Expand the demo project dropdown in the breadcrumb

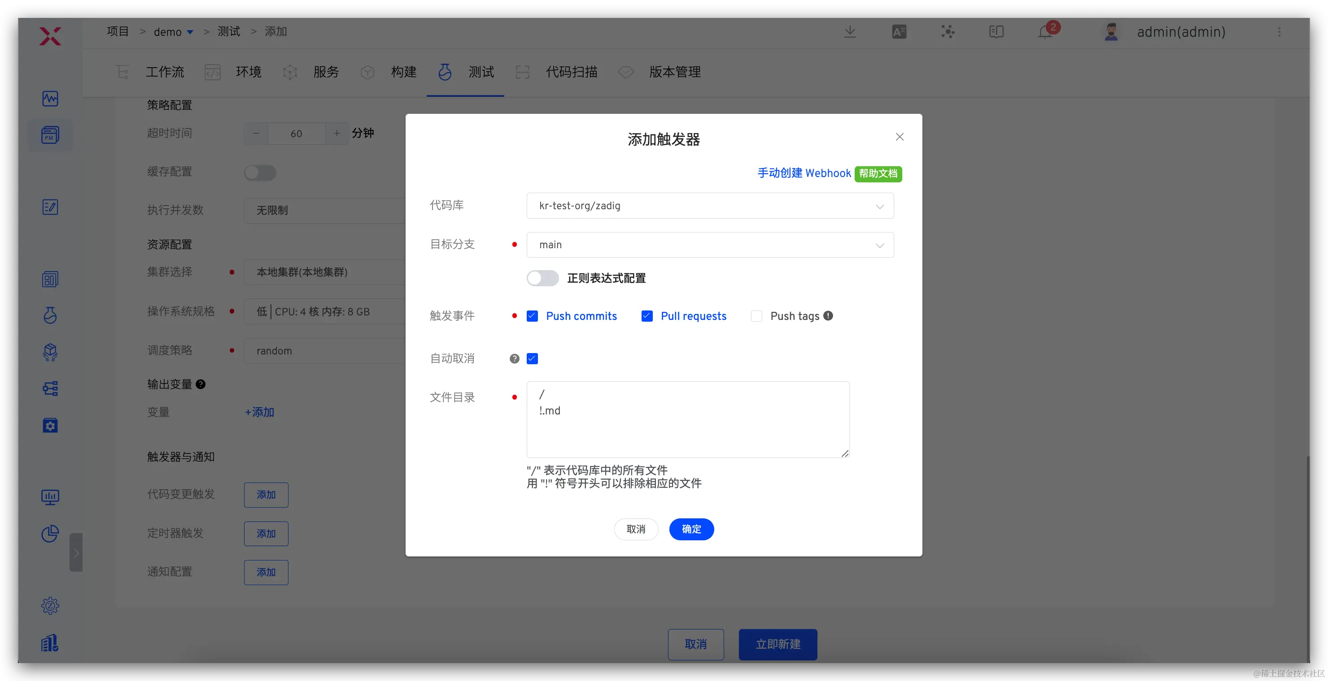pos(190,32)
